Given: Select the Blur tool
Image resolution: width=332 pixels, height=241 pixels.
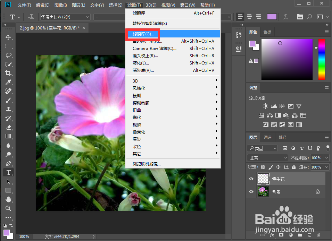Looking at the screenshot, I should tap(8, 145).
